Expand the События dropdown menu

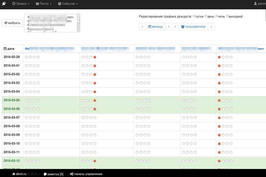tap(68, 4)
